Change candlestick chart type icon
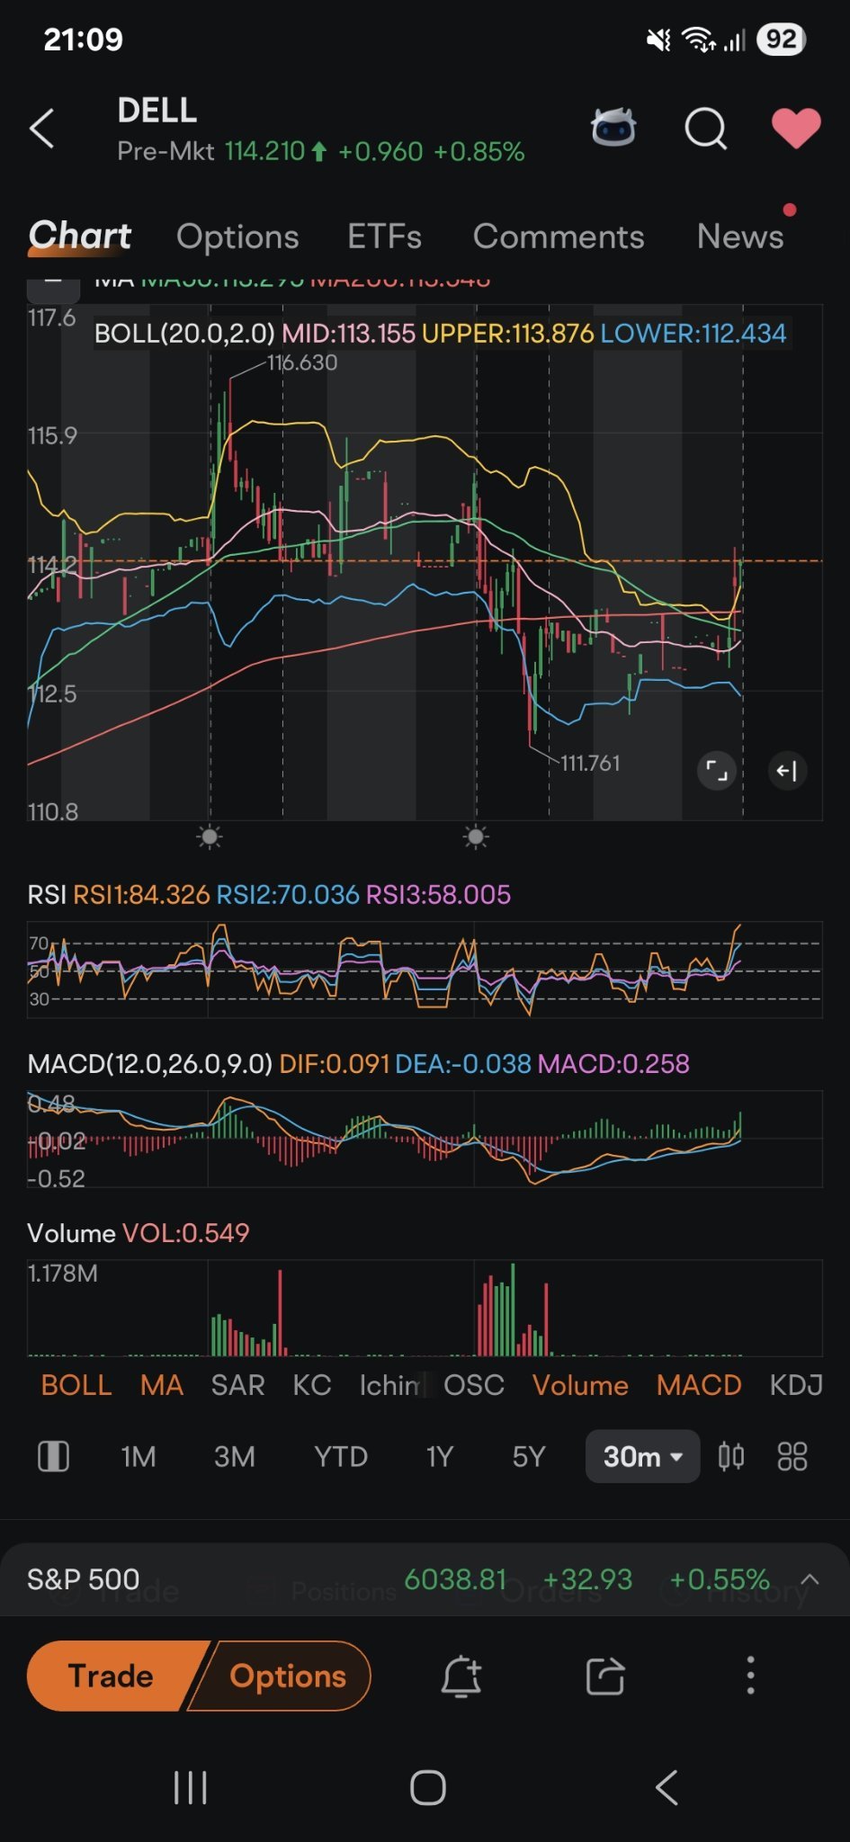This screenshot has width=850, height=1842. tap(731, 1456)
